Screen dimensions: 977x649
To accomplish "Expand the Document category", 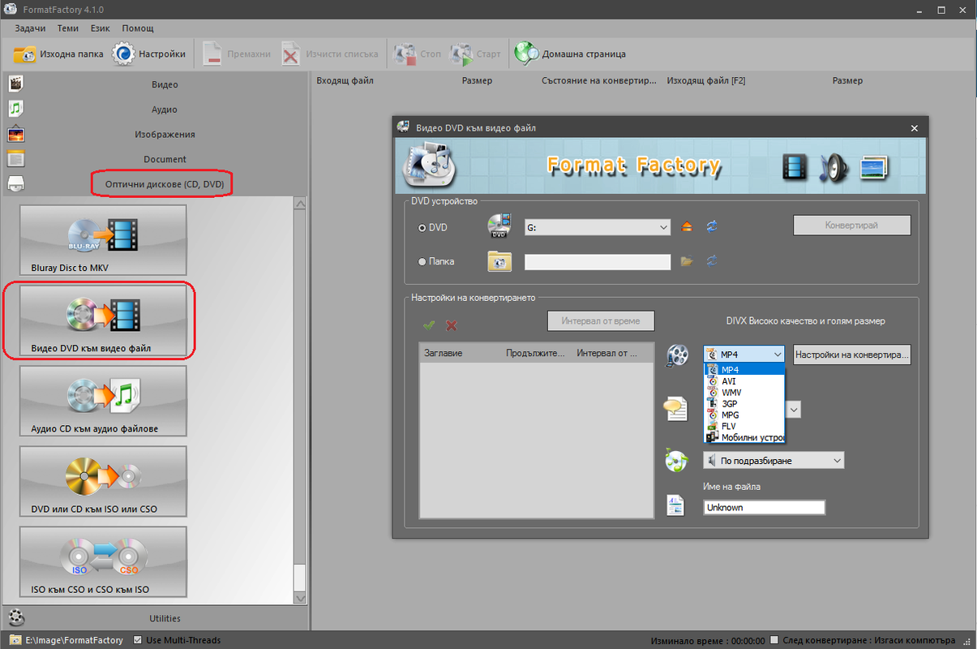I will [165, 159].
